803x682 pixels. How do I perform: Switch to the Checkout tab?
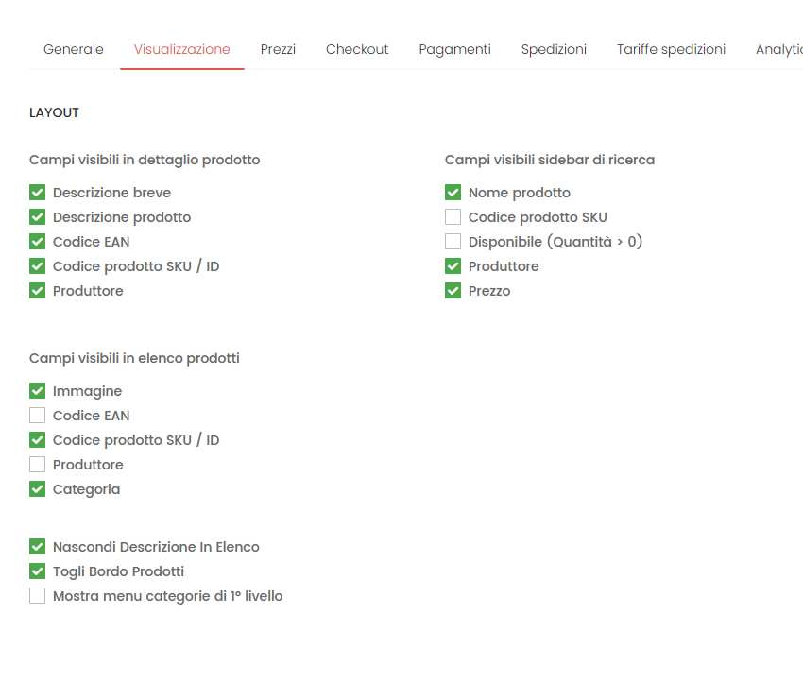[x=357, y=49]
